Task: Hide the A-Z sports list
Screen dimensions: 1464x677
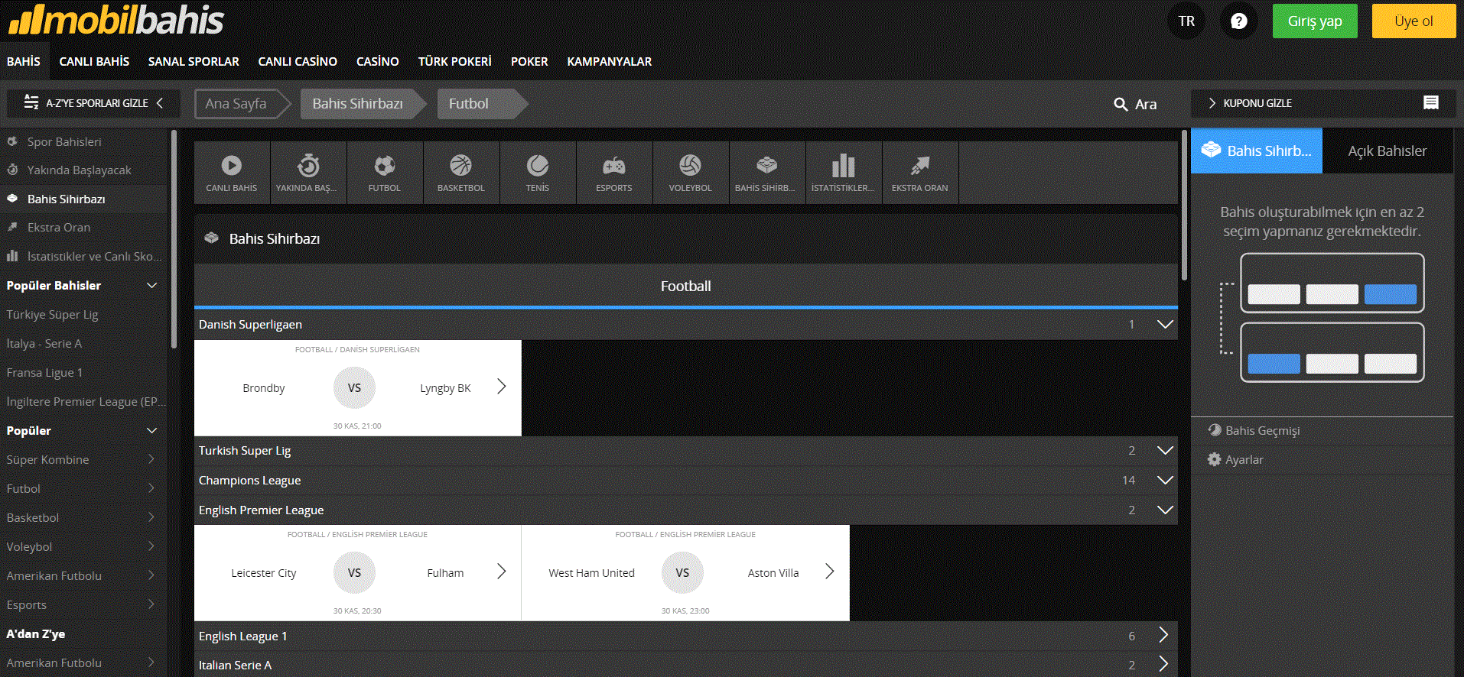Action: [93, 103]
